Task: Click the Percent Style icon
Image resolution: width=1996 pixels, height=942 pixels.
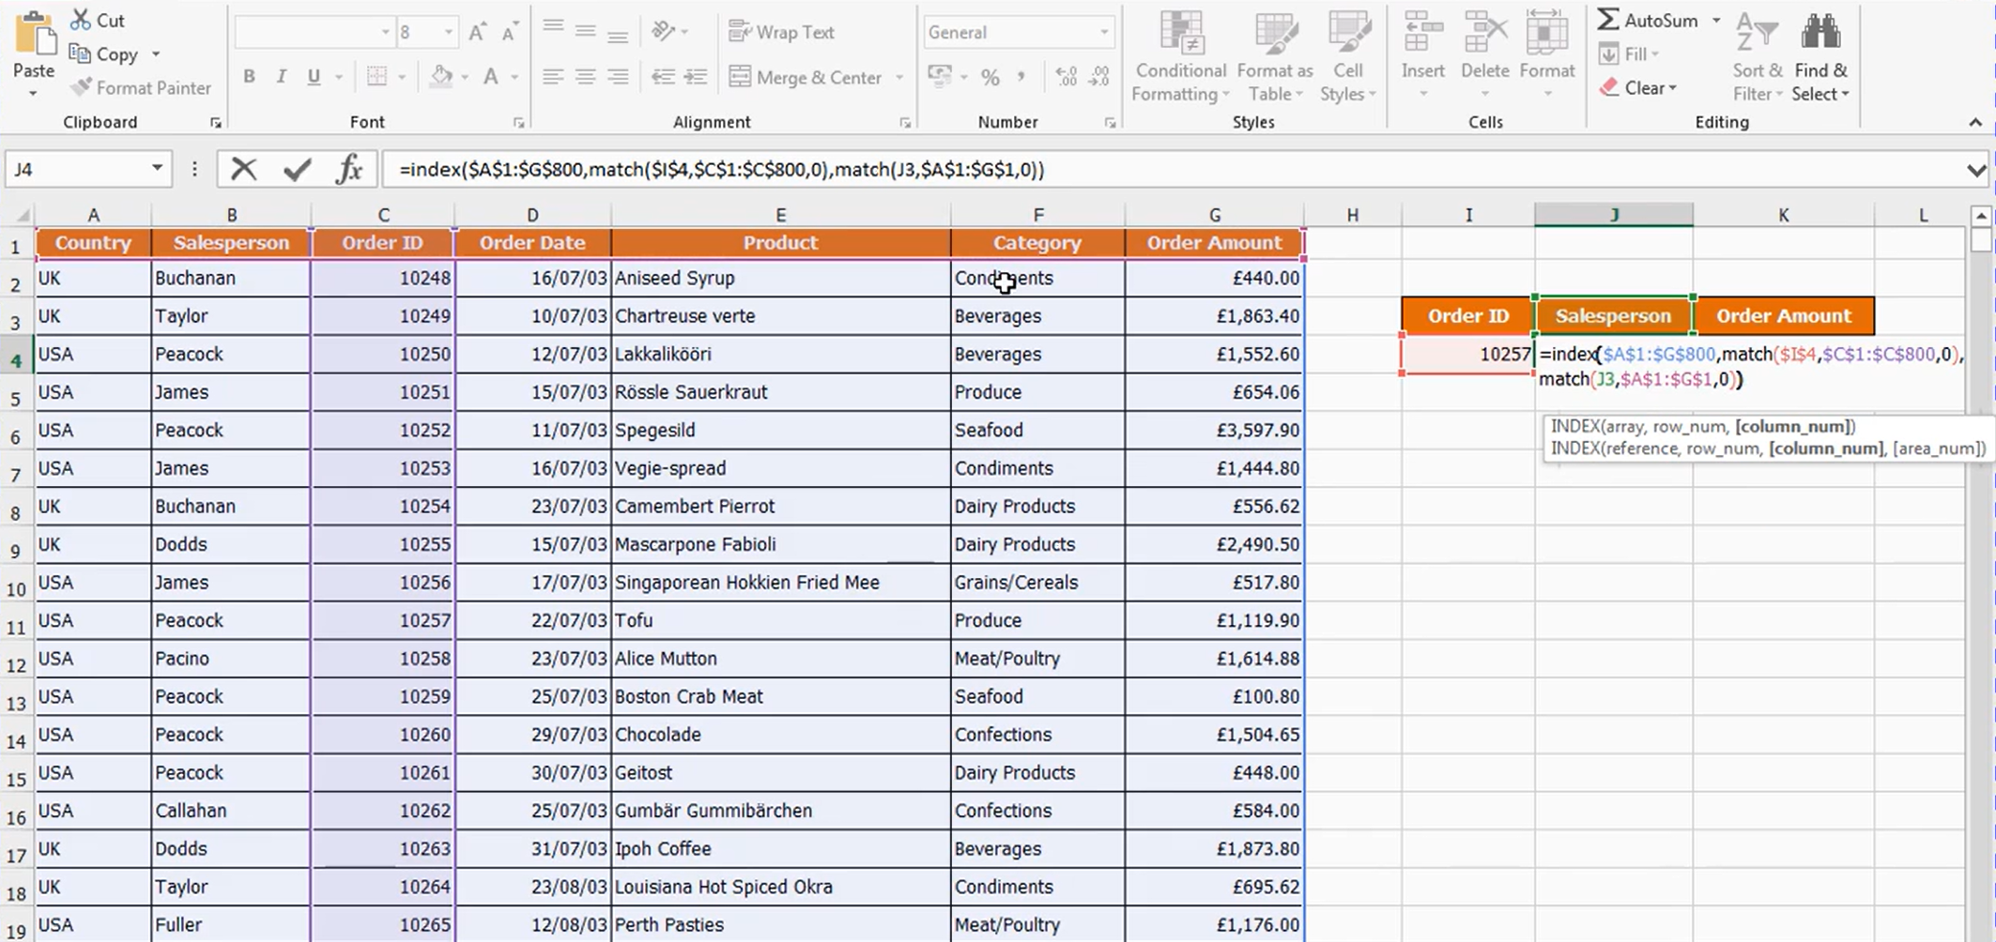Action: (x=990, y=77)
